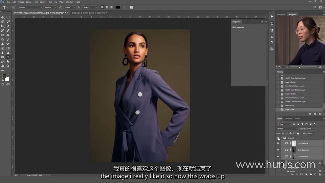The height and width of the screenshot is (183, 325).
Task: Create warped text button in options bar
Action: pyautogui.click(x=125, y=7)
